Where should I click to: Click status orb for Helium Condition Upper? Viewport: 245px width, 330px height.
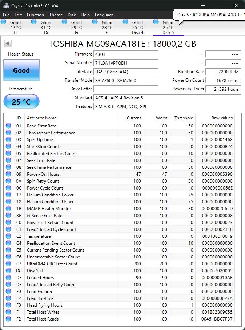point(8,201)
